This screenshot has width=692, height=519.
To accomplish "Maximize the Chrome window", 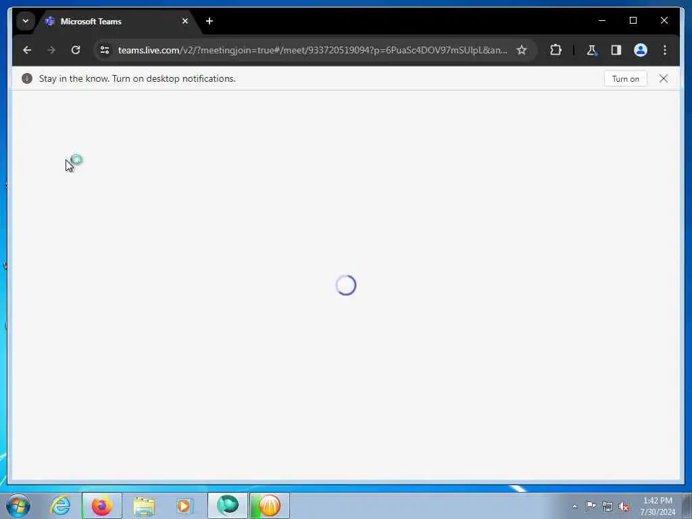I will 633,20.
